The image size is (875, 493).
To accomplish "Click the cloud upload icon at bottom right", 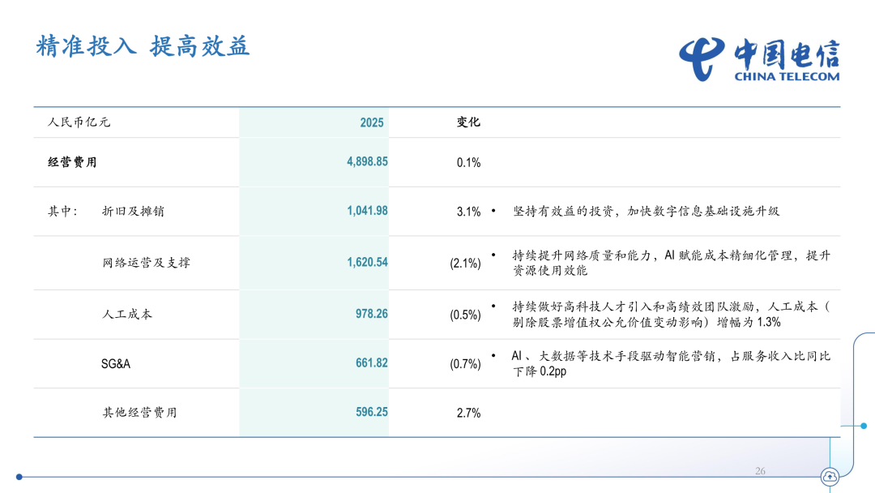I will [830, 477].
